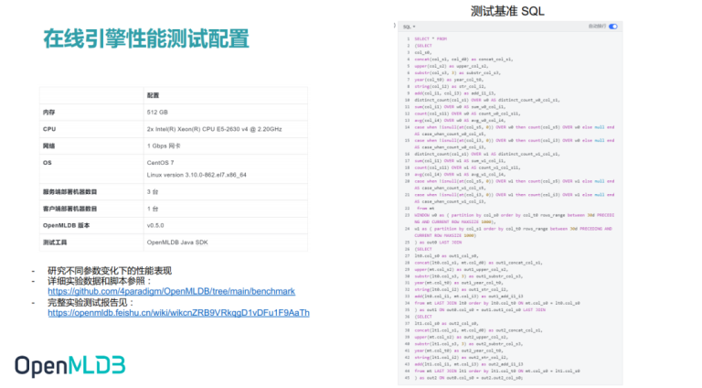
Task: Click the OpenMLDB 版本 row label
Action: 66,225
